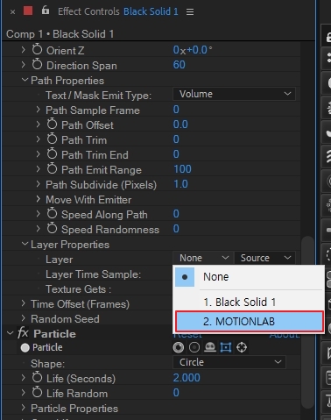This screenshot has height=420, width=331.
Task: Click Speed Along Path stopwatch
Action: 53,213
